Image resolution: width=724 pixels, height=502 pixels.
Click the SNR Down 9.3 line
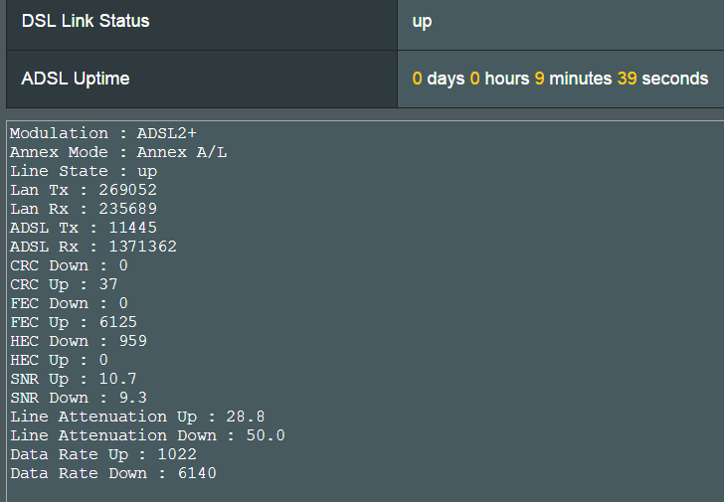point(79,398)
